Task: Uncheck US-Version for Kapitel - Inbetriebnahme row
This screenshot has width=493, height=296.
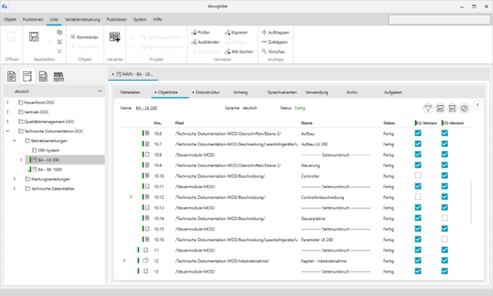Action: [445, 260]
